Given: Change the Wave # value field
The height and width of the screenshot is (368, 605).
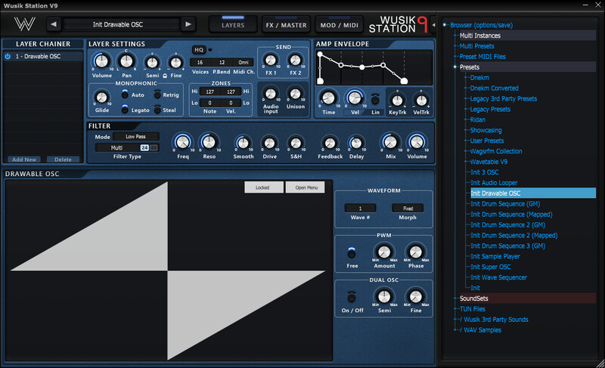Looking at the screenshot, I should click(x=360, y=208).
